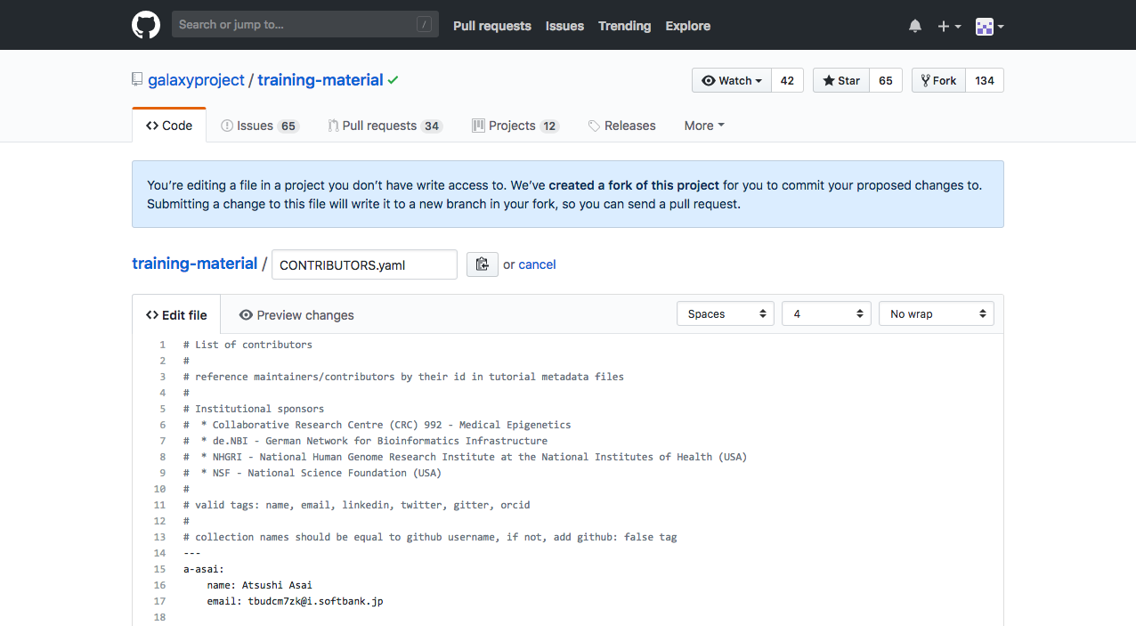
Task: Click the NHGRI sponsor comment line
Action: pos(465,457)
